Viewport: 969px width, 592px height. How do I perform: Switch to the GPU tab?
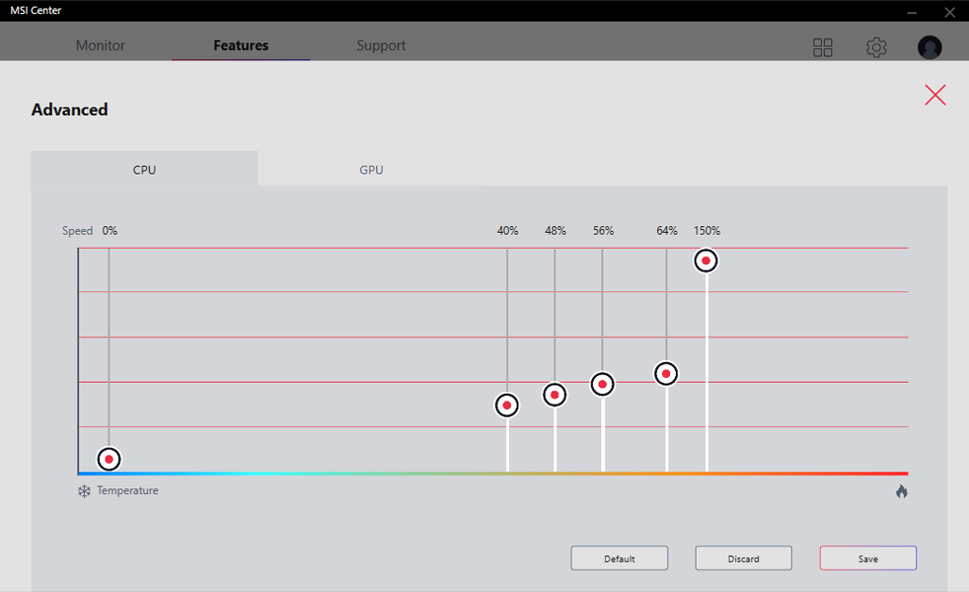(371, 170)
